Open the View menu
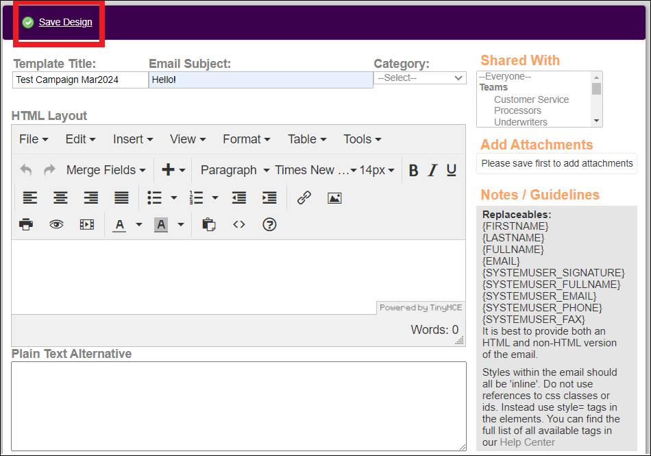Viewport: 651px width, 456px height. coord(188,139)
